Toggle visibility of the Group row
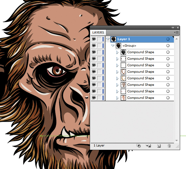Image resolution: width=186 pixels, height=169 pixels. [94, 46]
